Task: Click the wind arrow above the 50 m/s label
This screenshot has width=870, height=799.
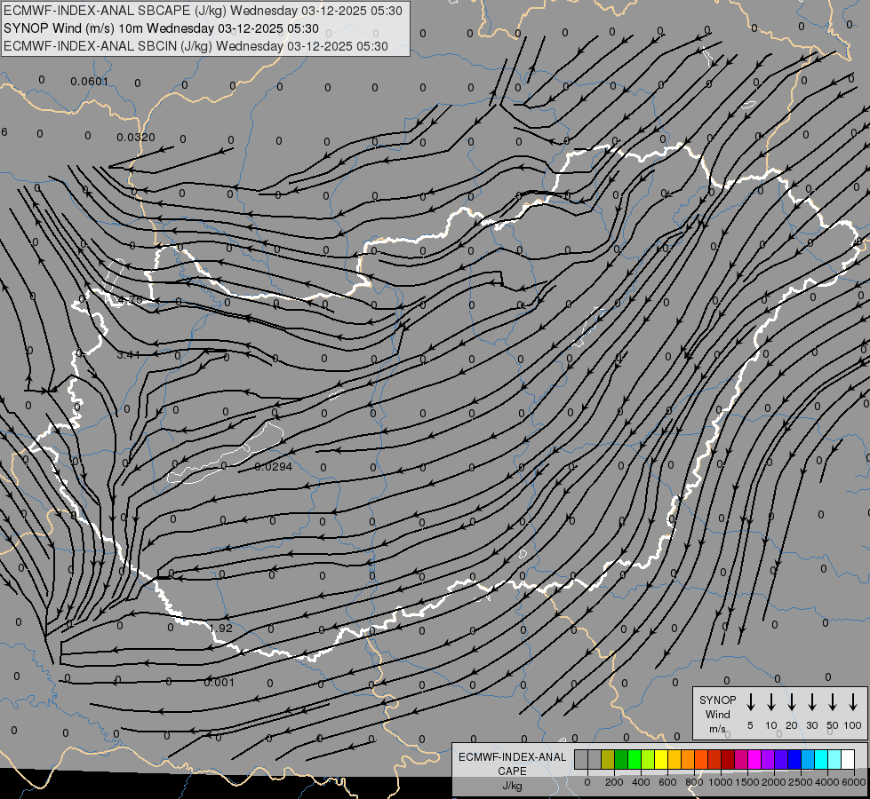Action: (833, 701)
